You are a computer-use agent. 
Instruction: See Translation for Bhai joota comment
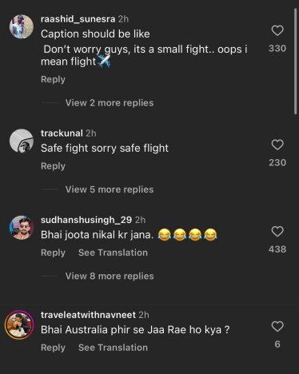pos(113,253)
